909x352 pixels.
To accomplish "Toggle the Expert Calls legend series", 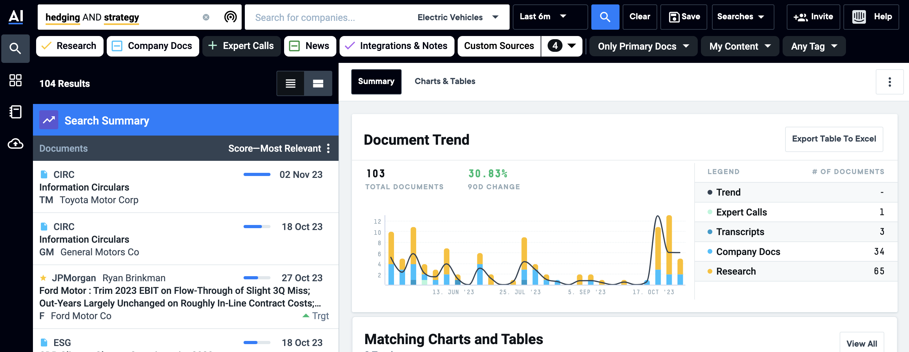I will 796,212.
